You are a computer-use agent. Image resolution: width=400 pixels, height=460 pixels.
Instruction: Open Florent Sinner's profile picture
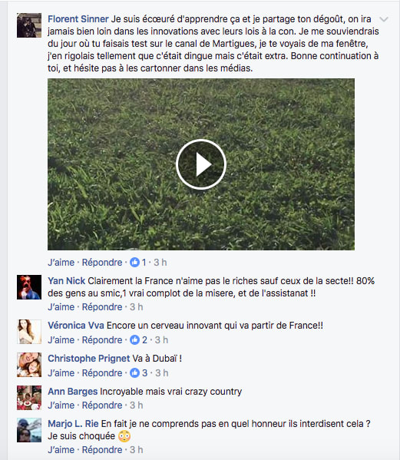pyautogui.click(x=29, y=25)
